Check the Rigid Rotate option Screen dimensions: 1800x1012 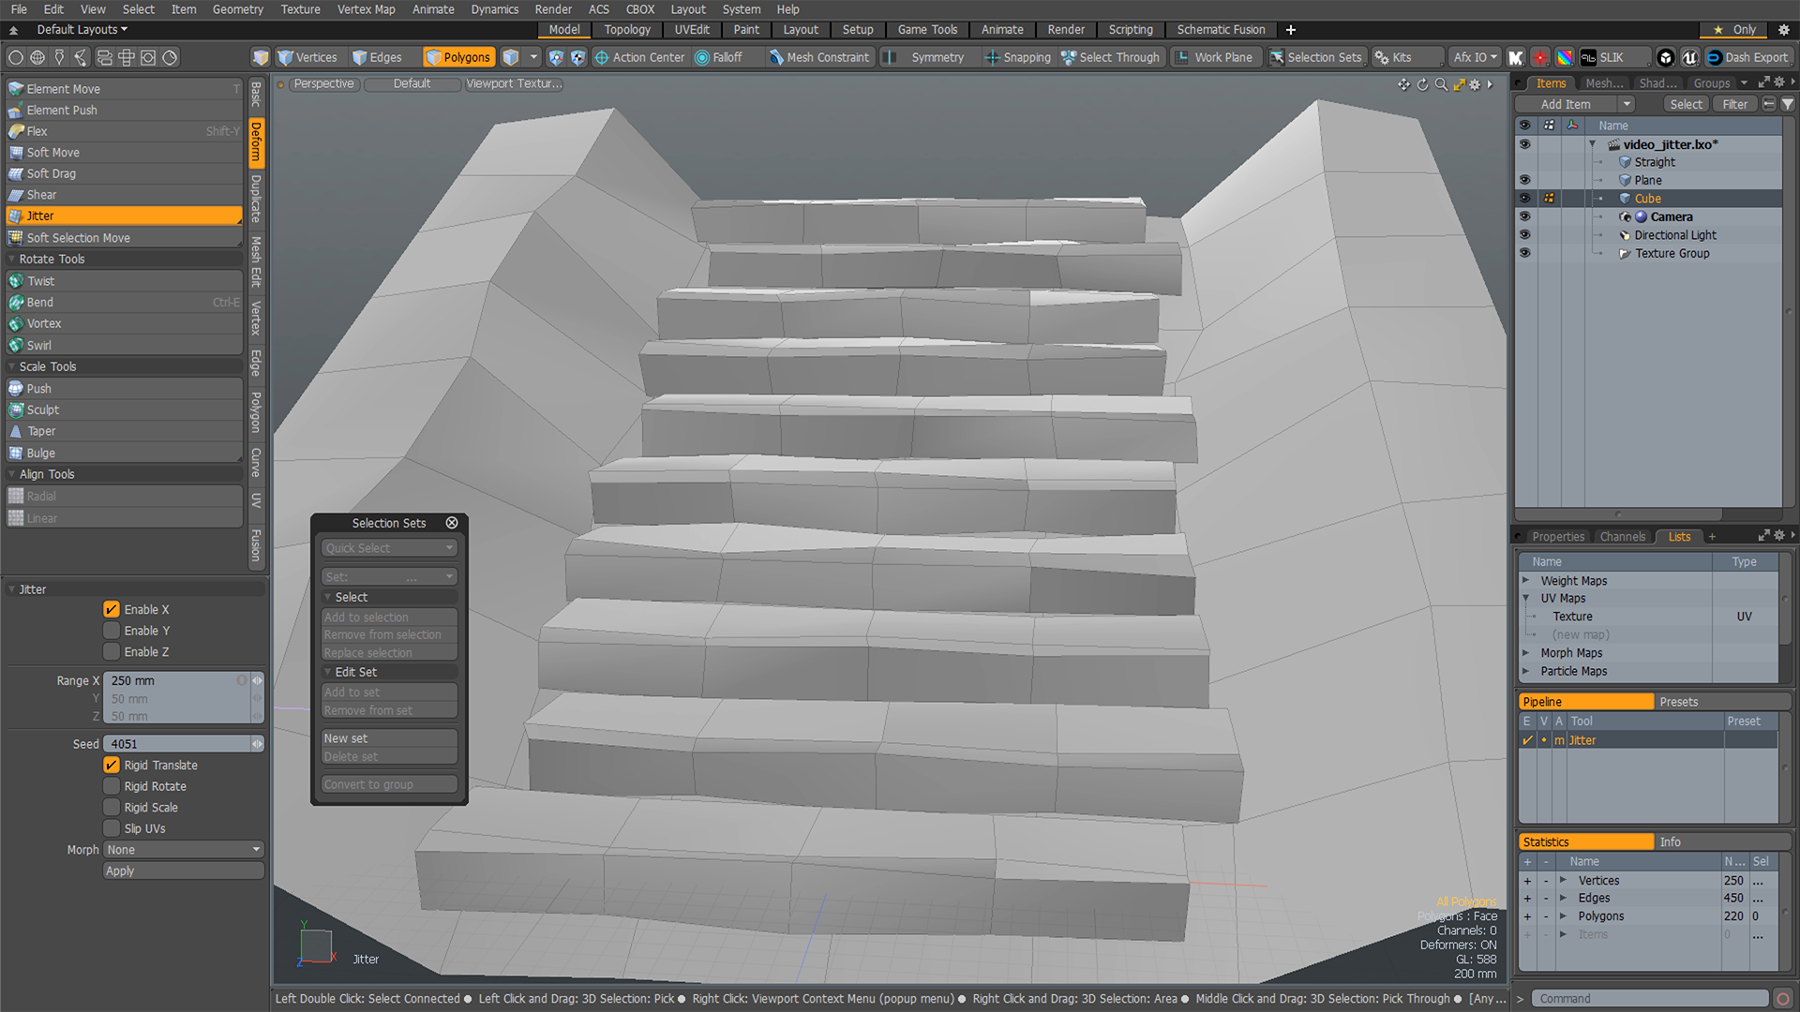[x=112, y=786]
